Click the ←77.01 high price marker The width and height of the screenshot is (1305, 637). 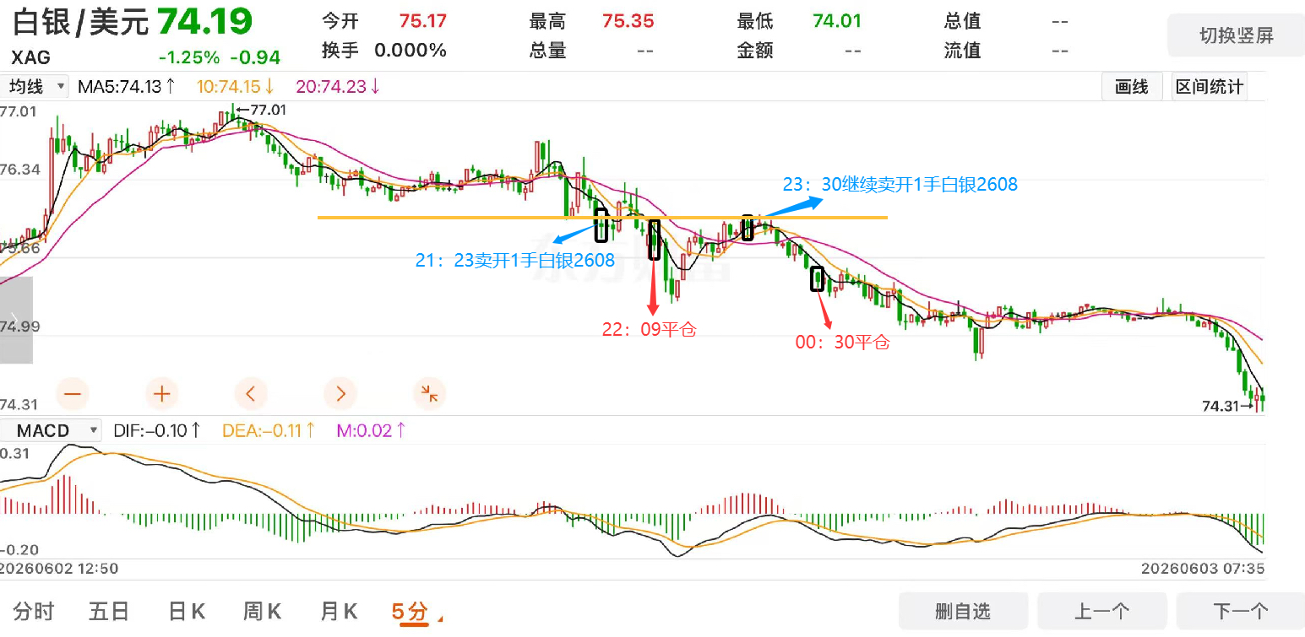pos(262,110)
